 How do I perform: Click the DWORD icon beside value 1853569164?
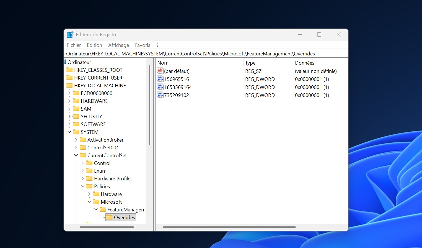(x=160, y=87)
